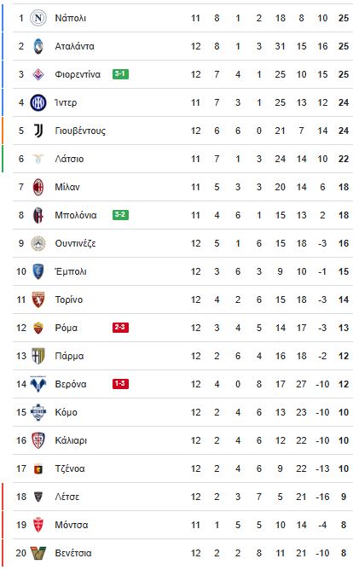353x570 pixels.
Task: Click the Milan club crest
Action: [x=38, y=187]
